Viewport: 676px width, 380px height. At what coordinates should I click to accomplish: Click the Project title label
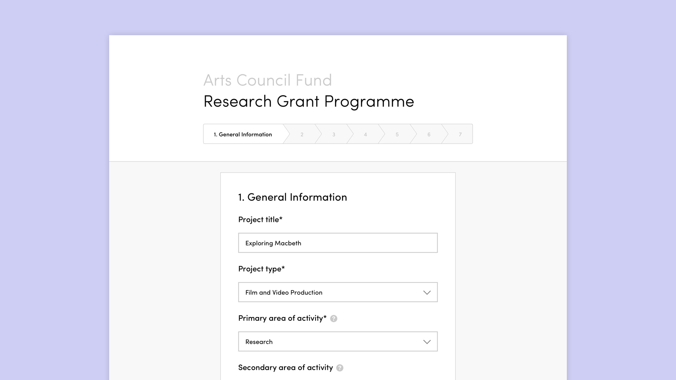pyautogui.click(x=260, y=220)
